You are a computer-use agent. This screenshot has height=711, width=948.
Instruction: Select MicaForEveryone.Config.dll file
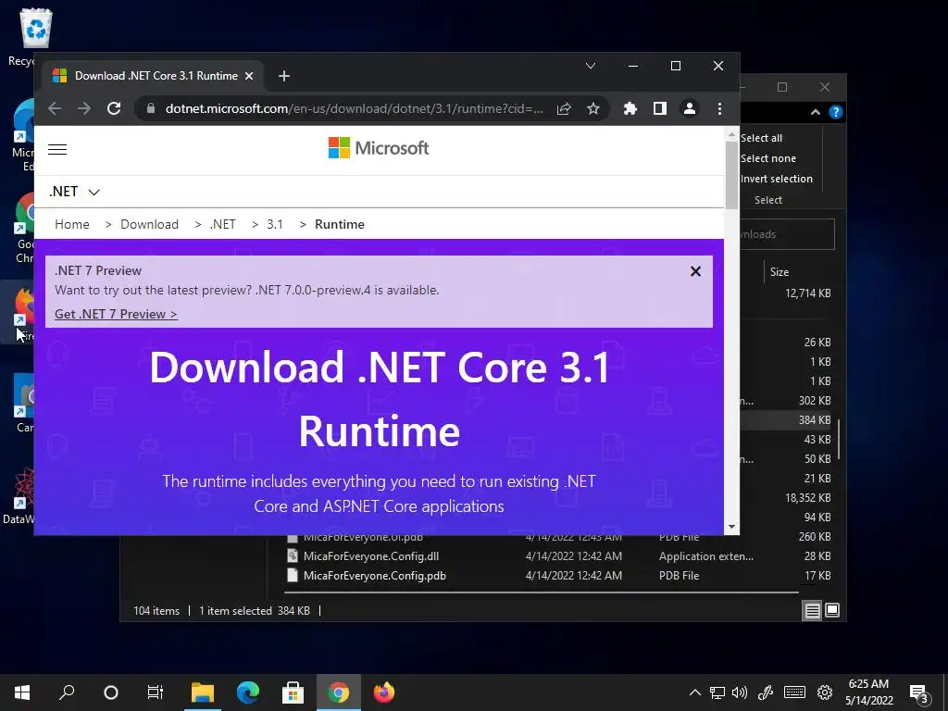371,556
